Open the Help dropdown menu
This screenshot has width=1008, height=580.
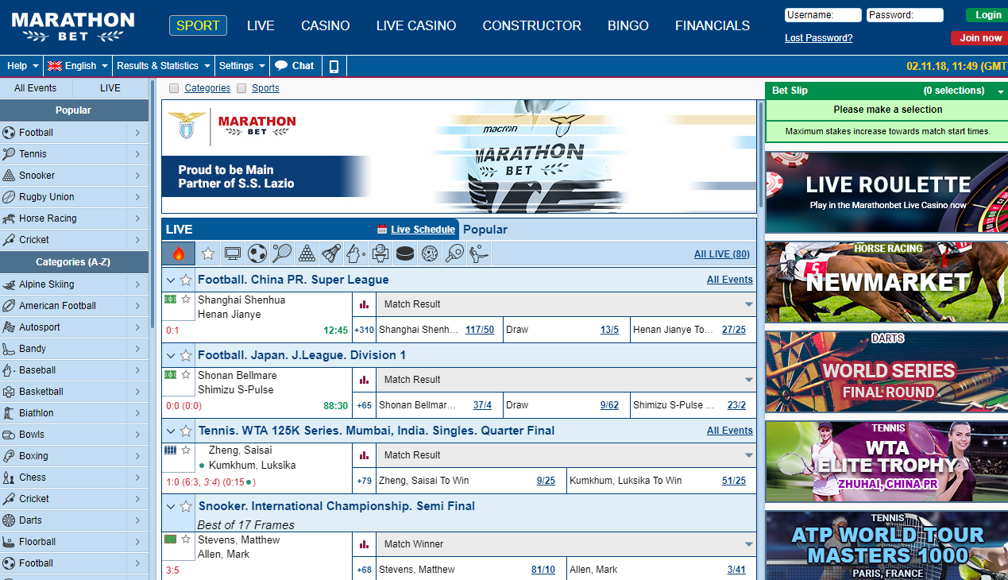(x=22, y=66)
